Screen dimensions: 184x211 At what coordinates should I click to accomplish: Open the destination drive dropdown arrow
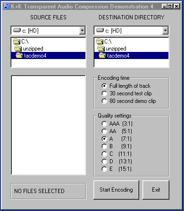(x=165, y=30)
